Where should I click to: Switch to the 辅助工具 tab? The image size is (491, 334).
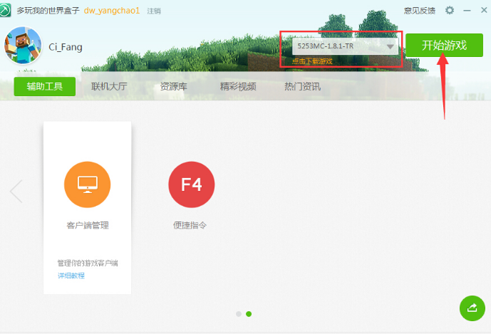[45, 86]
